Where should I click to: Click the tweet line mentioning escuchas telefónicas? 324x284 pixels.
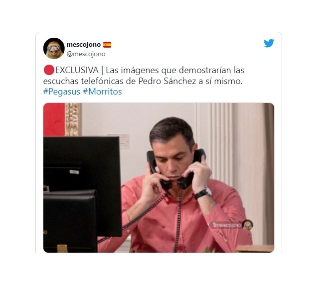click(143, 81)
